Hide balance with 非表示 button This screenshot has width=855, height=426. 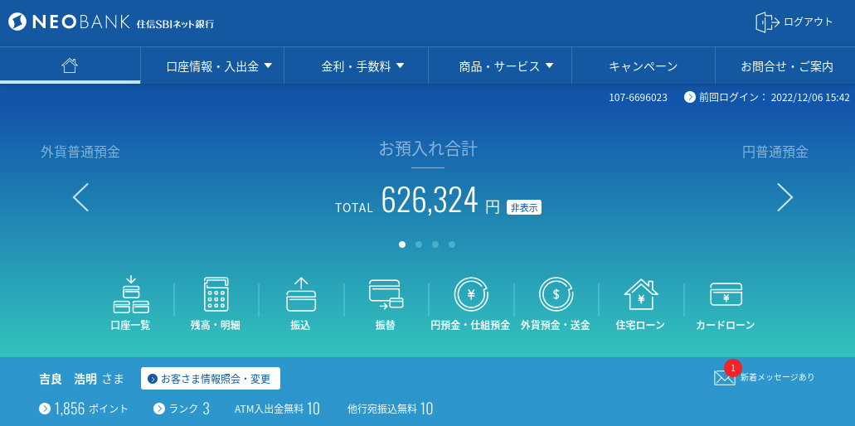tap(524, 207)
